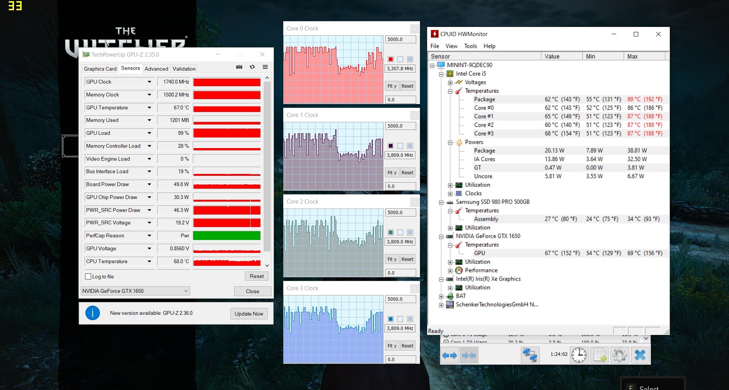Open the NVIDIA GeForce GTX 1650 device combo box

pyautogui.click(x=136, y=291)
